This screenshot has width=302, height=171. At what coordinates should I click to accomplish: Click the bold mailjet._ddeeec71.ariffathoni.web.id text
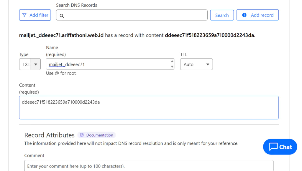(x=61, y=35)
